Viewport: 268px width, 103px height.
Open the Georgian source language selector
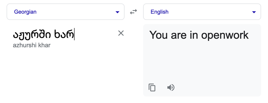[65, 12]
